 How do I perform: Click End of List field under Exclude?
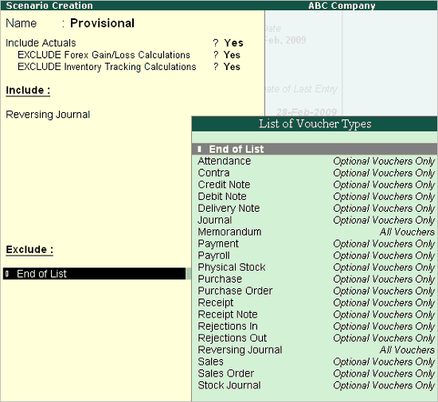pos(95,274)
